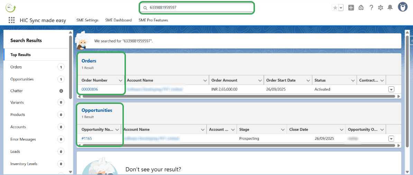Image resolution: width=413 pixels, height=175 pixels.
Task: Open row actions for order 00000896
Action: click(391, 89)
